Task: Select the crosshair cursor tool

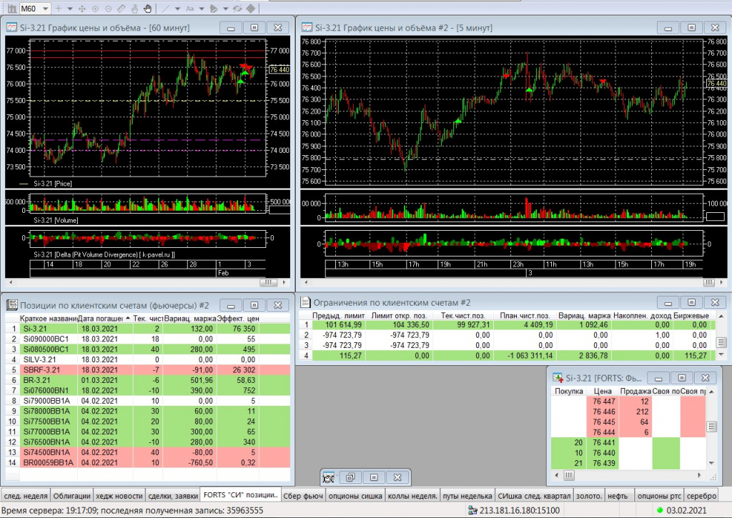Action: click(59, 9)
